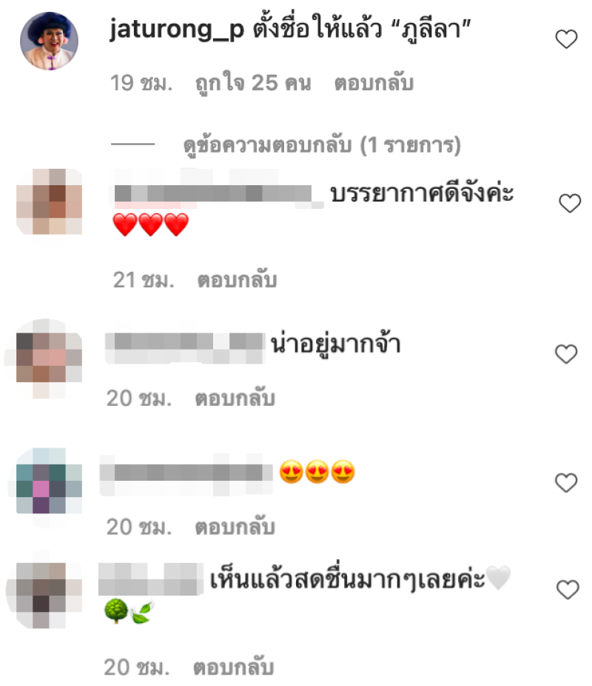
Task: Reply to the heart-eyes emoji comment
Action: pyautogui.click(x=235, y=527)
